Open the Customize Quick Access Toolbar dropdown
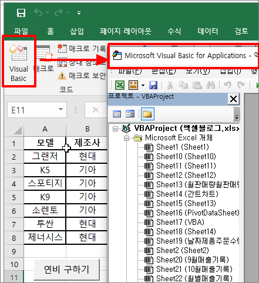The width and height of the screenshot is (259, 283). pyautogui.click(x=79, y=13)
